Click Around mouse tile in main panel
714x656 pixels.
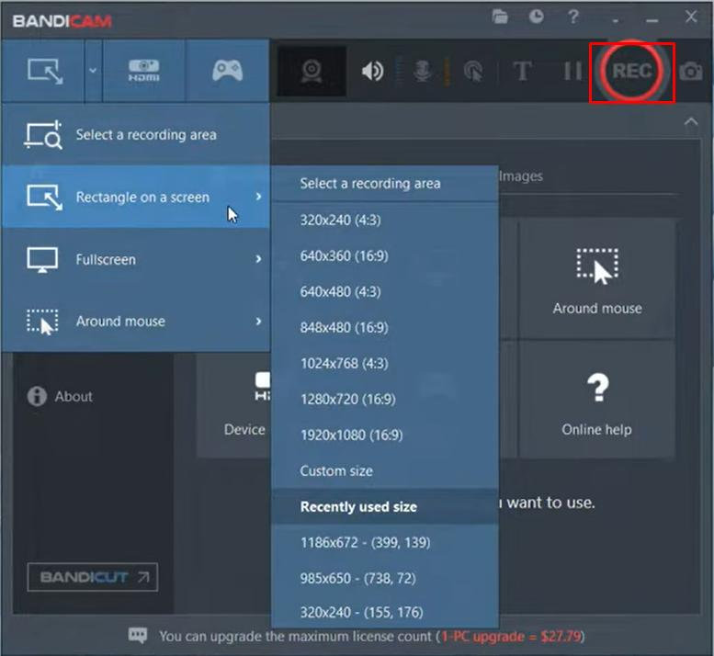pos(597,278)
